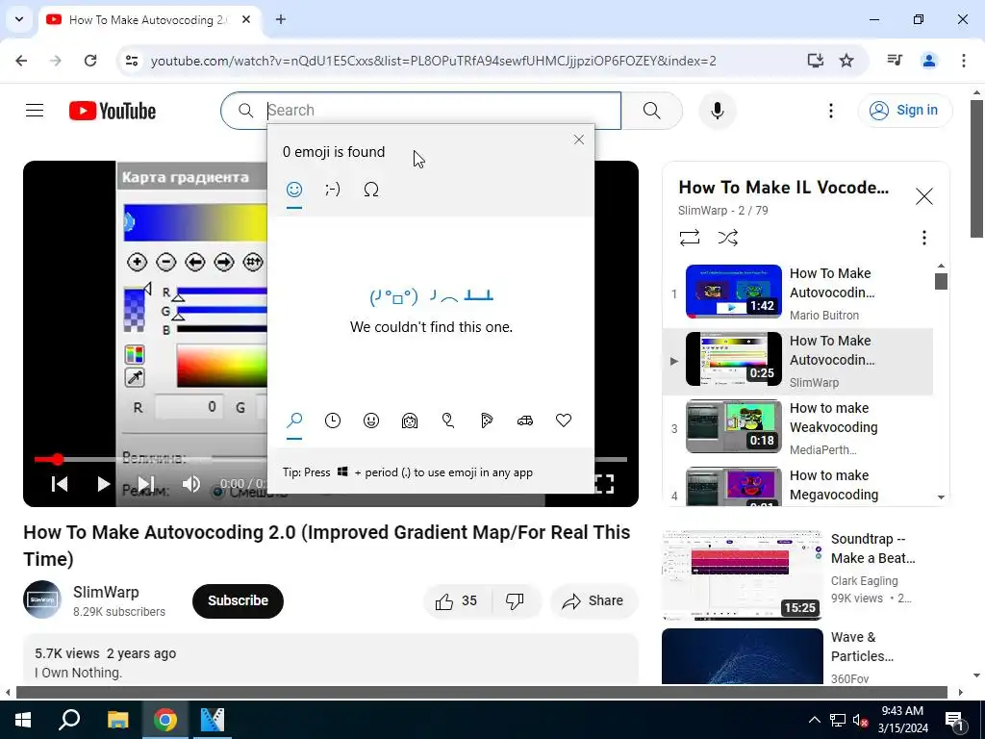
Task: Toggle shuffle playlist
Action: 727,238
